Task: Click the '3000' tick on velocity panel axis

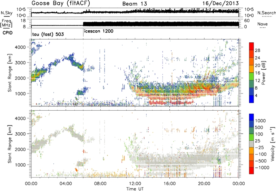Action: coord(20,134)
